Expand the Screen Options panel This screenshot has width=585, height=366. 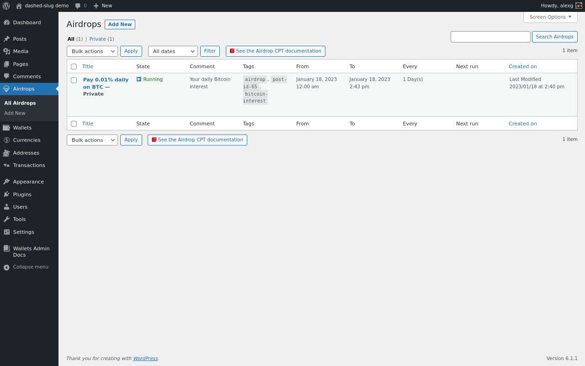550,17
